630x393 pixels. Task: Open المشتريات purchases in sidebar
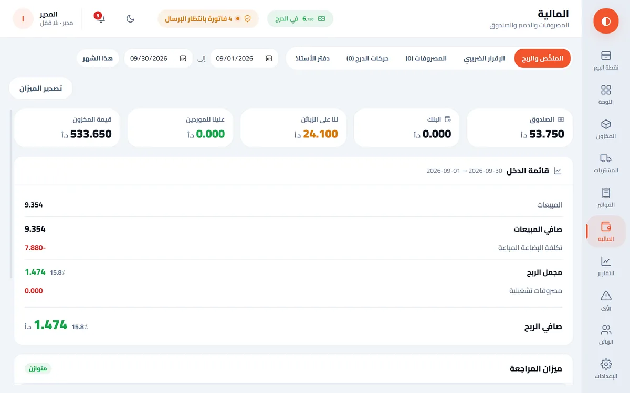606,163
